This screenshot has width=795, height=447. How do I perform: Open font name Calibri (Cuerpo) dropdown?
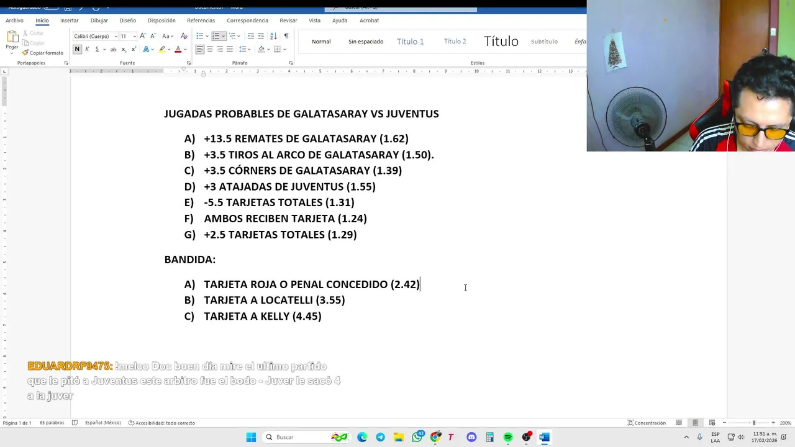(116, 36)
